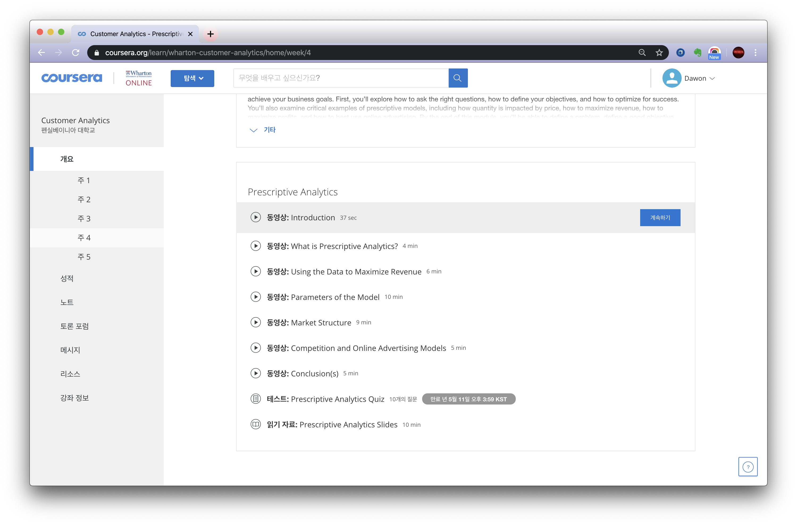This screenshot has width=797, height=525.
Task: View site lock security info
Action: [97, 53]
